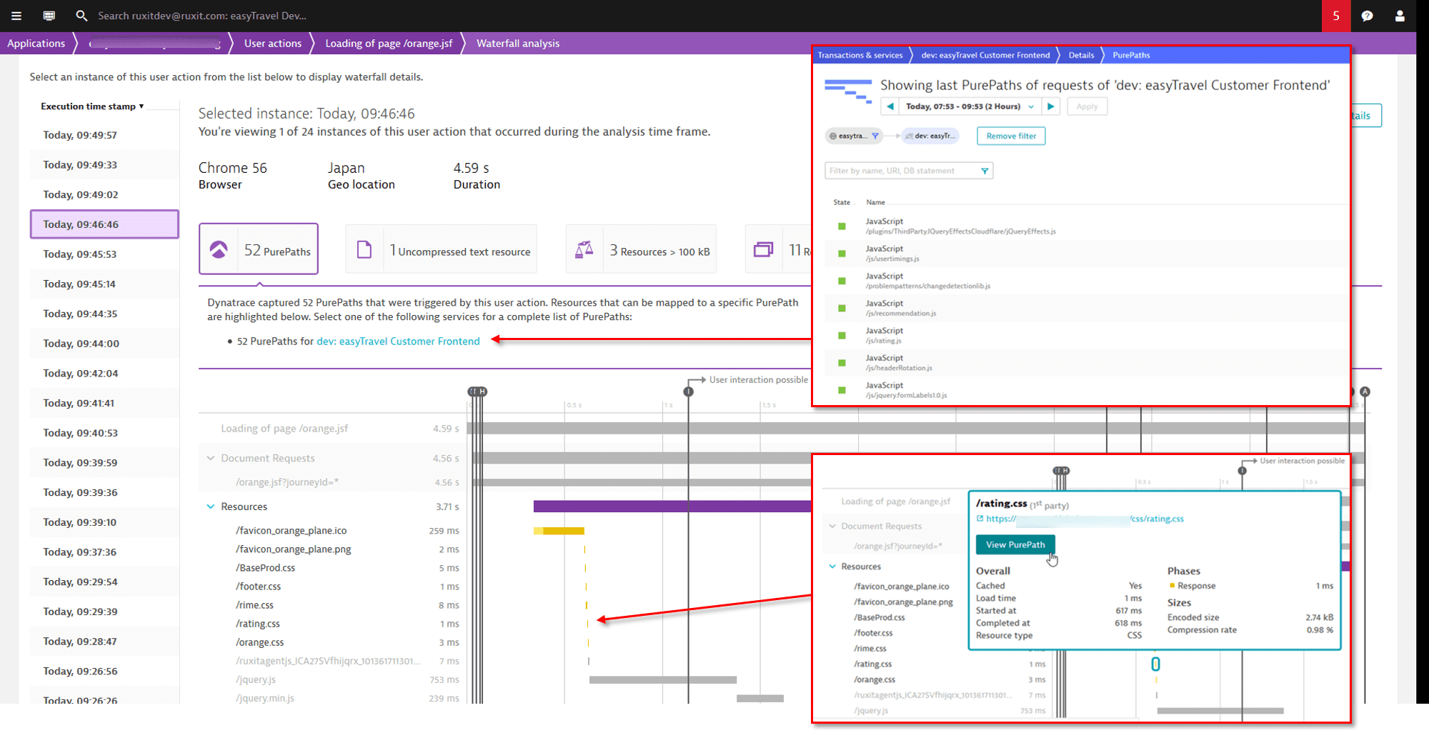Open Transactions & services breadcrumb
Screen dimensions: 1429x733
click(x=860, y=55)
